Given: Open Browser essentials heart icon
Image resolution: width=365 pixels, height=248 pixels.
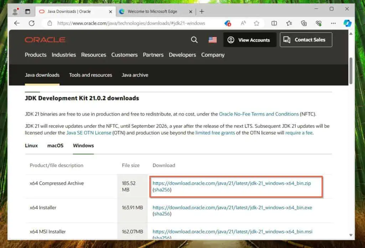Looking at the screenshot, I should [319, 23].
